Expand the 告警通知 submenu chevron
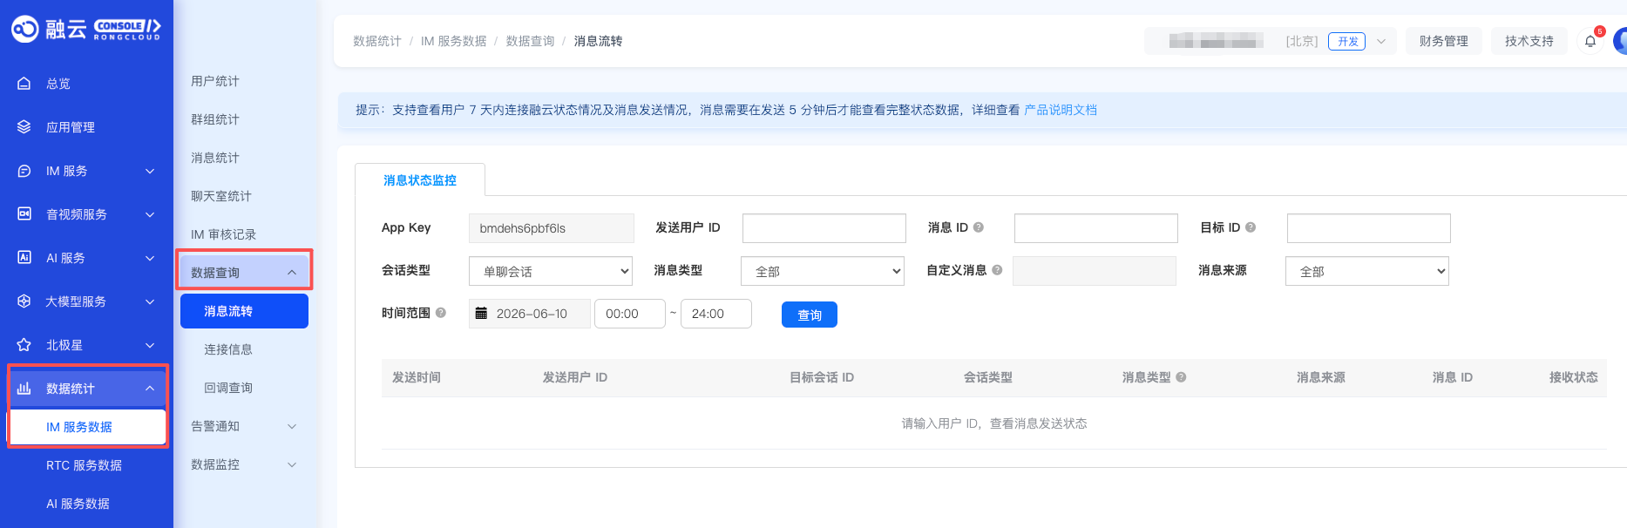The width and height of the screenshot is (1627, 528). [292, 426]
